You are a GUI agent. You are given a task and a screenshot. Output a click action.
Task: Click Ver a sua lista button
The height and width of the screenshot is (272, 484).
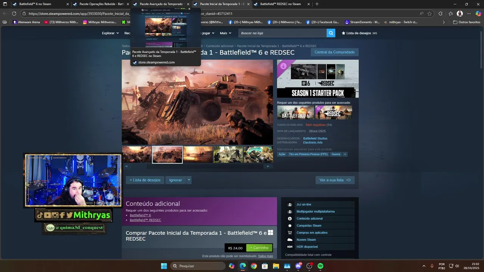[335, 180]
